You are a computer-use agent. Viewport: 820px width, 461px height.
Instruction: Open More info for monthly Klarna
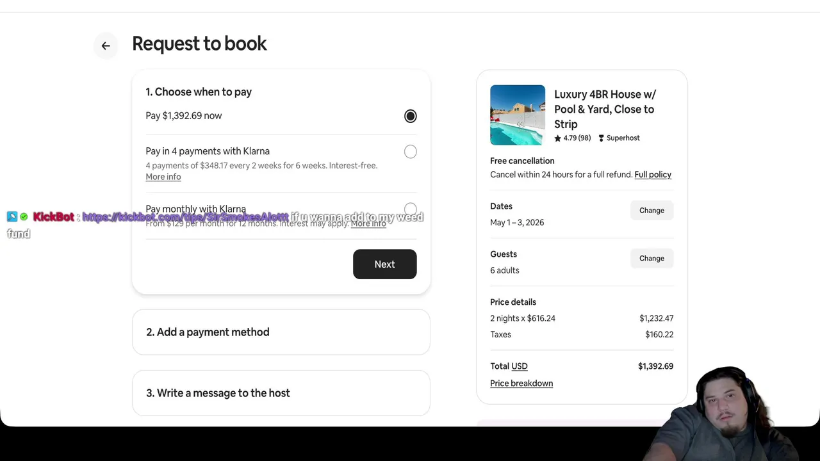368,223
